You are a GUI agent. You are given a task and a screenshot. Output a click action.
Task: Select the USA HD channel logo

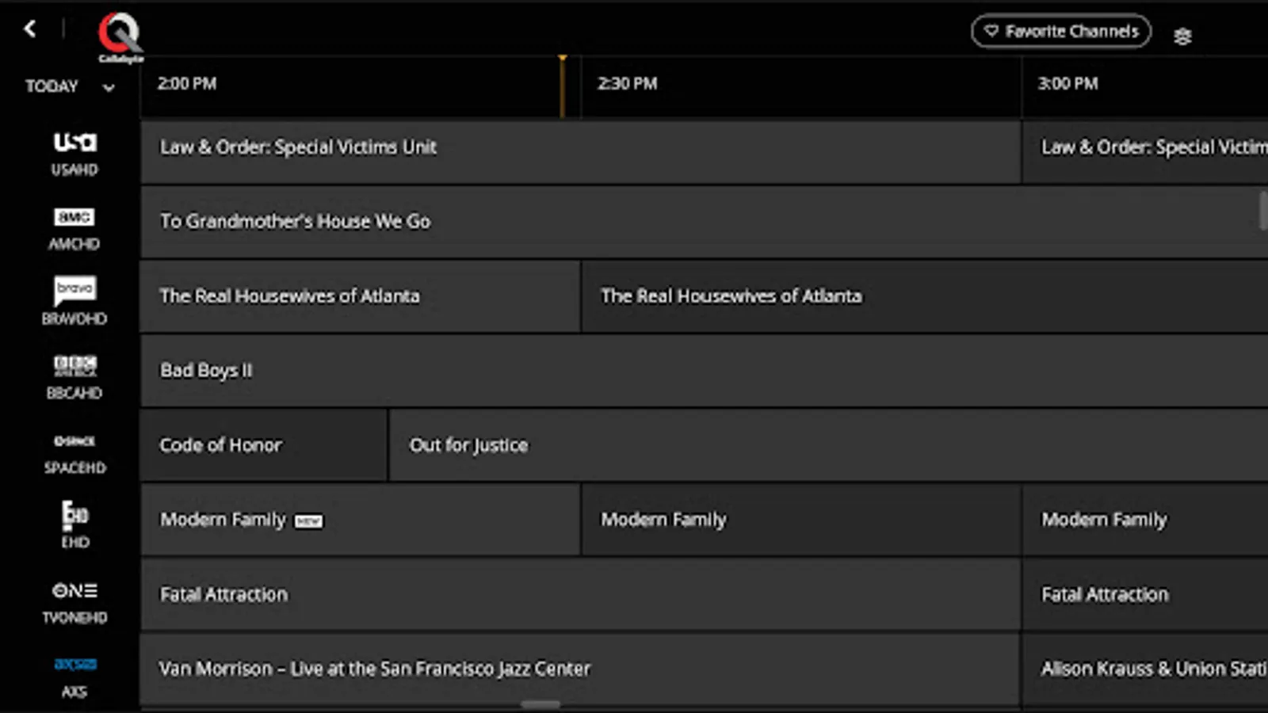tap(74, 143)
